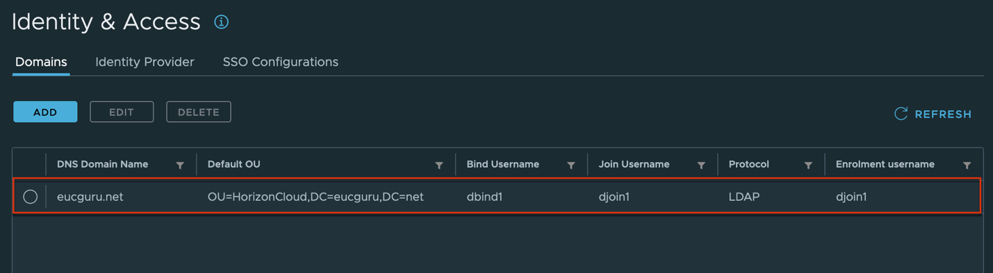Filter the Join Username column

[x=701, y=165]
